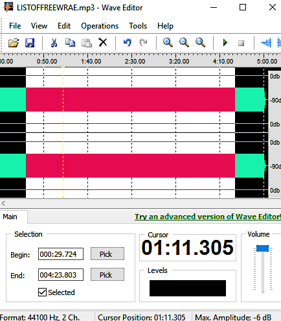Stop playback with the square button

[x=241, y=43]
